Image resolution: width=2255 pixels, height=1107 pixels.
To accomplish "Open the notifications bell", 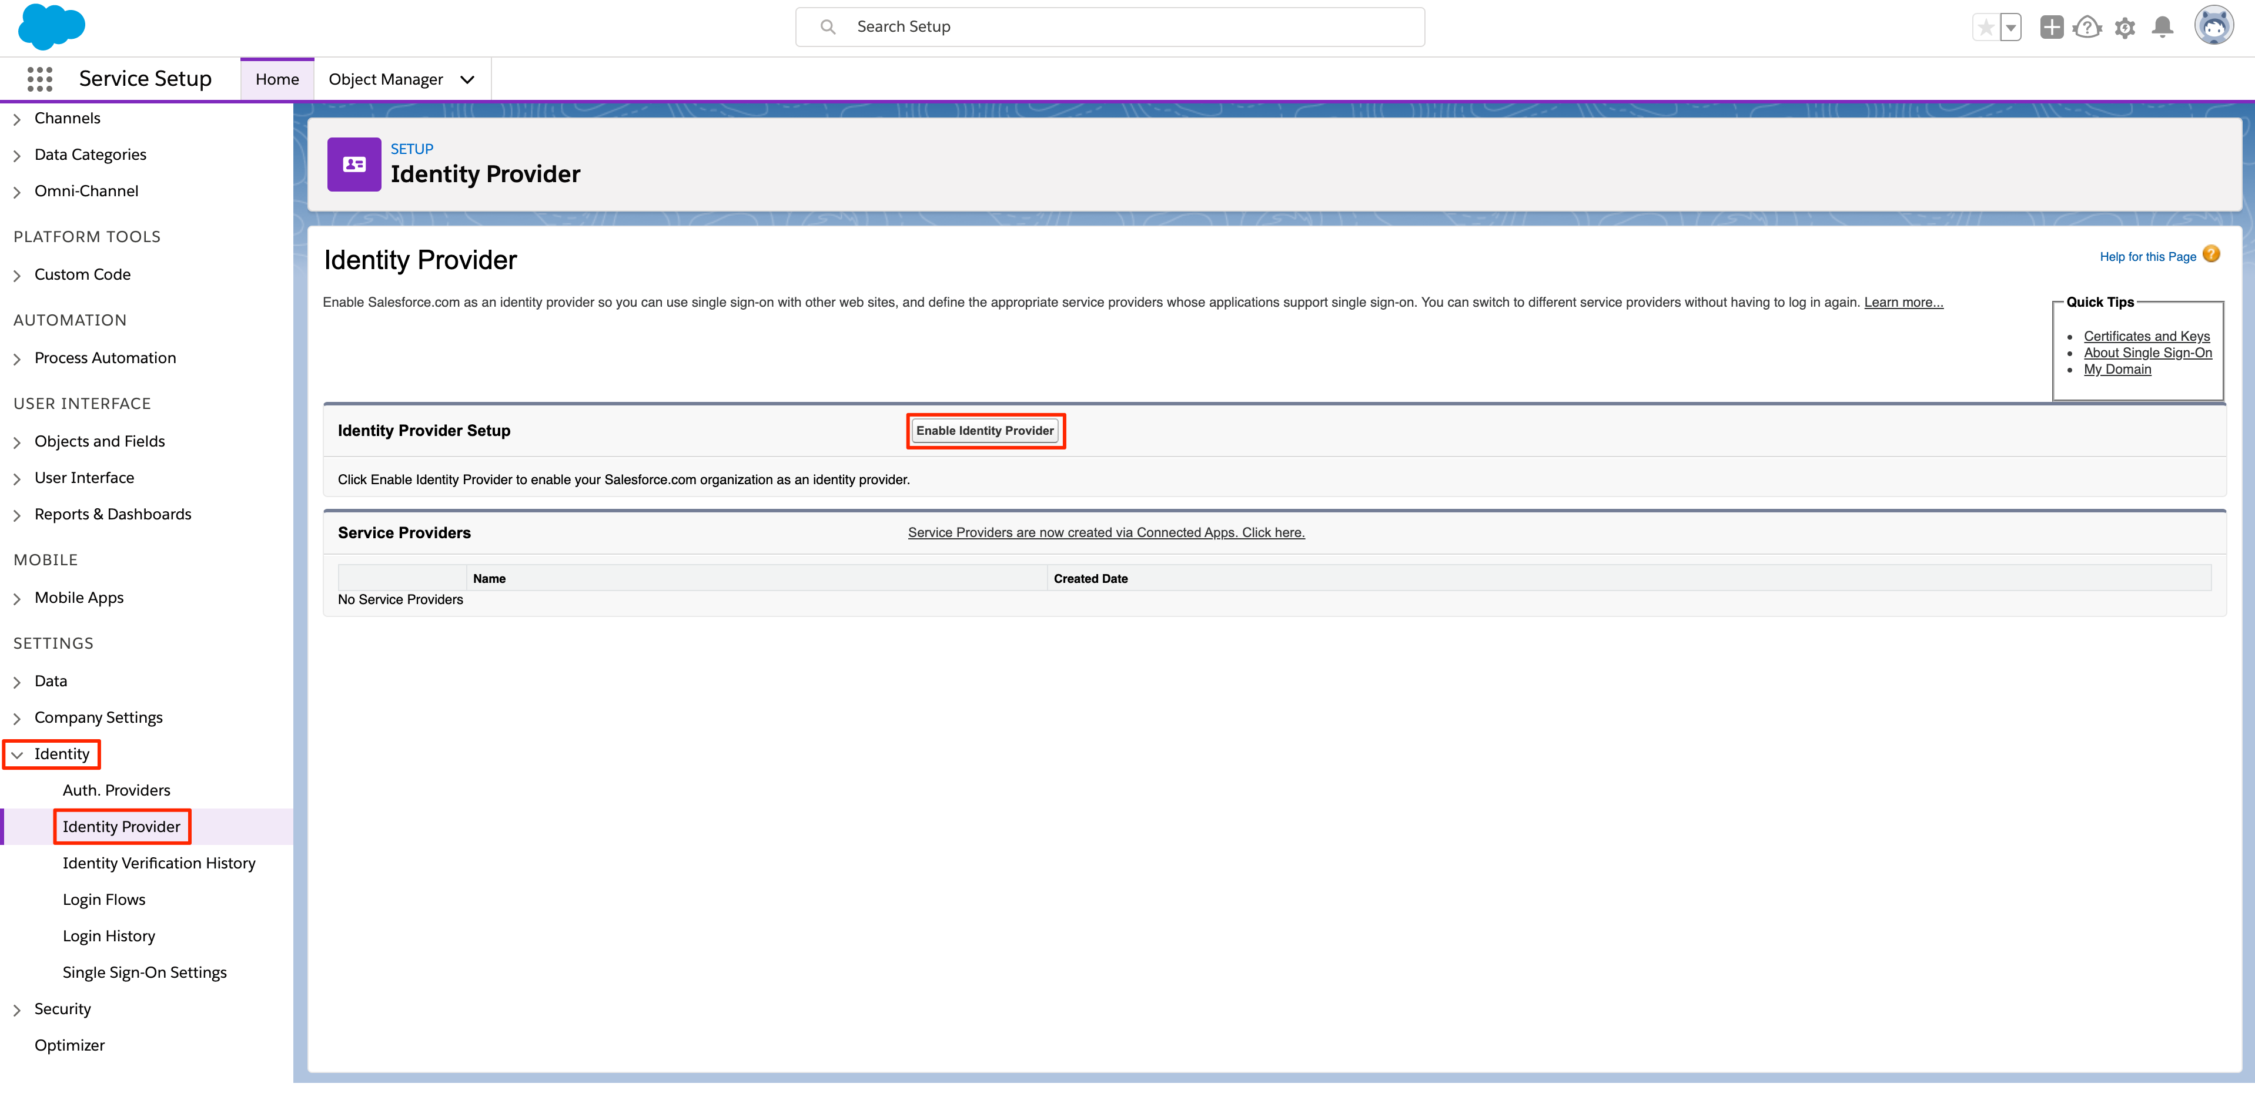I will click(2162, 27).
